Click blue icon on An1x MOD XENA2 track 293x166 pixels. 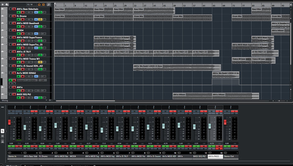pyautogui.click(x=36, y=76)
